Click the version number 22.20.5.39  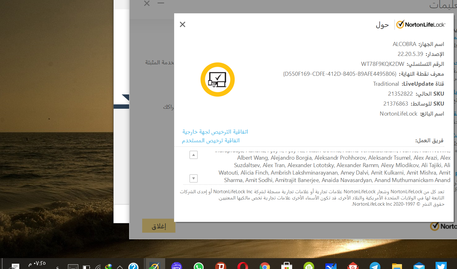tap(410, 54)
